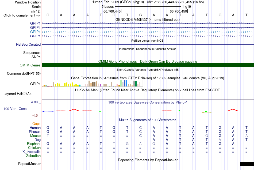The height and width of the screenshot is (170, 254).
Task: Click the Zebrafish alignment species label
Action: 33,156
